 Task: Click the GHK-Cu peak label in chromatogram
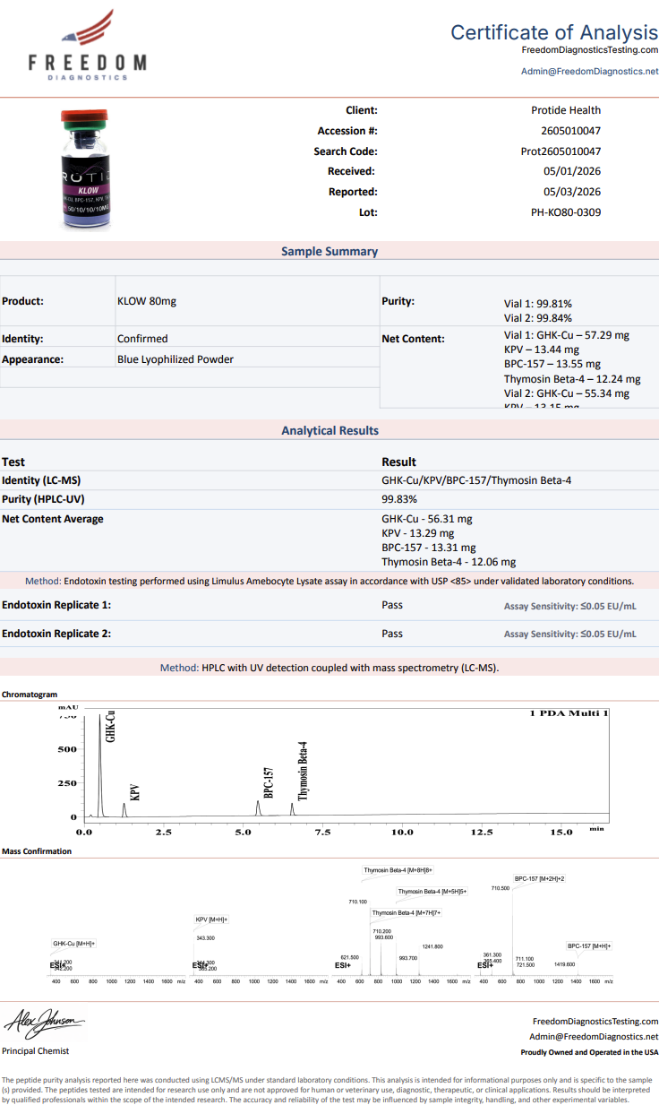point(111,726)
